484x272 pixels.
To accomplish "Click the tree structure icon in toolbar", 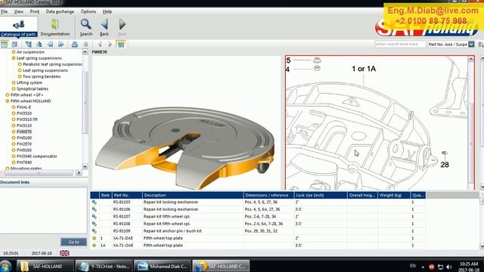I will tap(29, 45).
